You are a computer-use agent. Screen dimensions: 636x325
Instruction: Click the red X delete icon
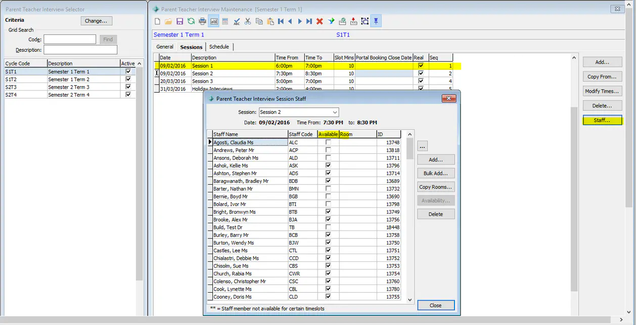pyautogui.click(x=320, y=21)
